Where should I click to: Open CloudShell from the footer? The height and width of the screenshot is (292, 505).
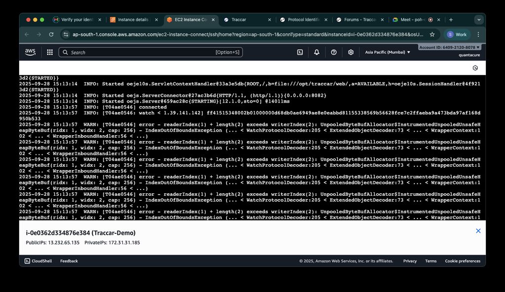37,261
